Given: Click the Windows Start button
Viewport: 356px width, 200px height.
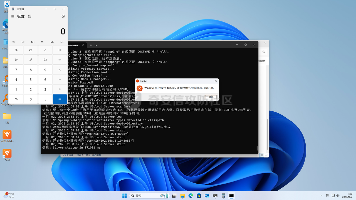Looking at the screenshot, I should click(x=124, y=196).
